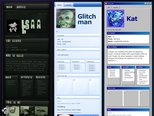Image resolution: width=154 pixels, height=116 pixels.
Task: Open third broken image in Glitch's gallery
Action: pos(94,86)
